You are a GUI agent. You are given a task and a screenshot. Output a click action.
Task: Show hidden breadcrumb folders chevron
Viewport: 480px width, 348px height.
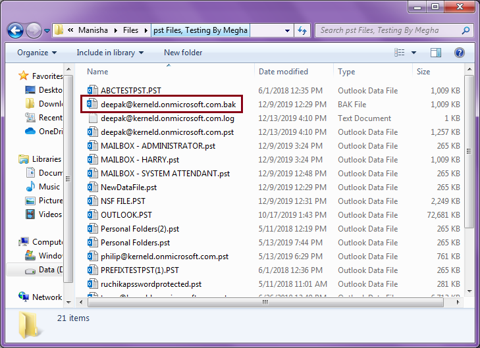tap(70, 30)
